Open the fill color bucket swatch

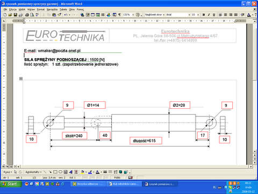(x=82, y=172)
